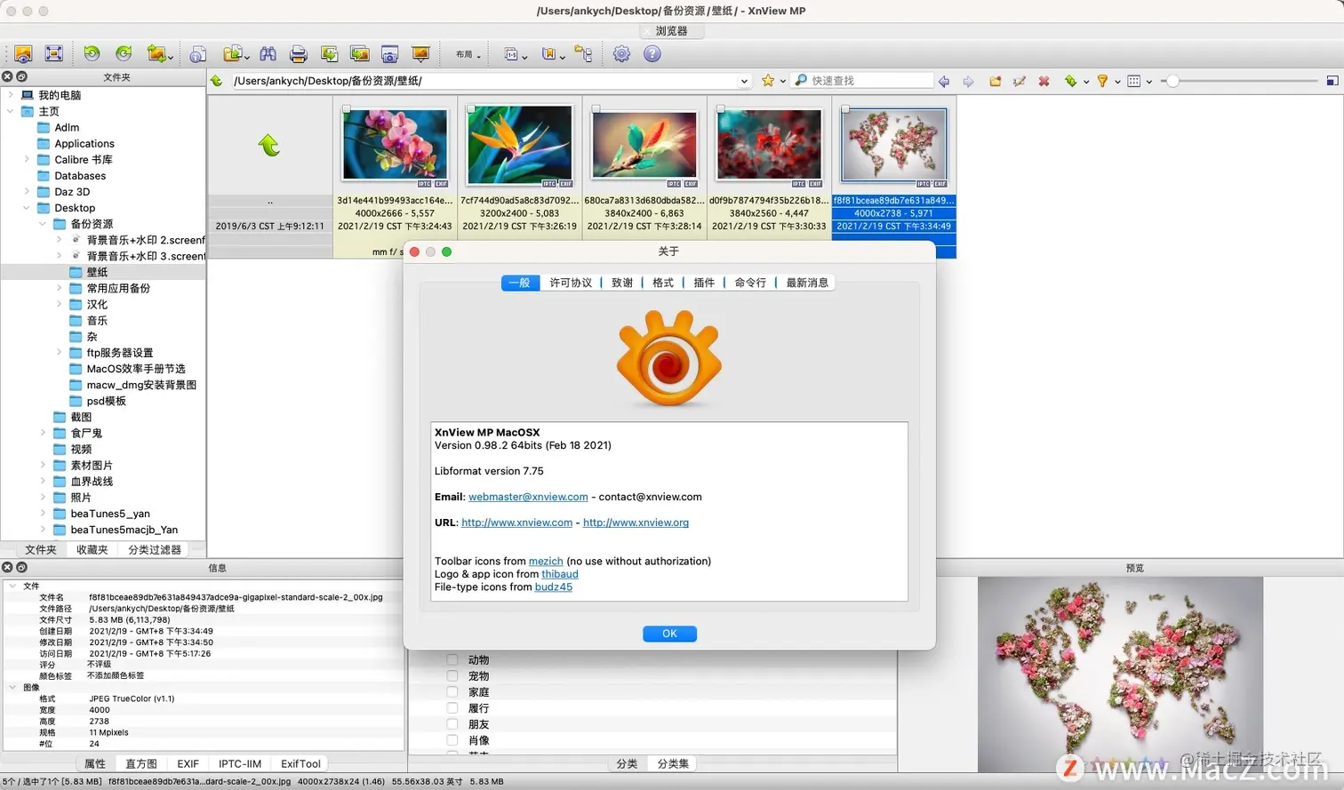Viewport: 1344px width, 790px height.
Task: Open the file properties info icon
Action: (198, 54)
